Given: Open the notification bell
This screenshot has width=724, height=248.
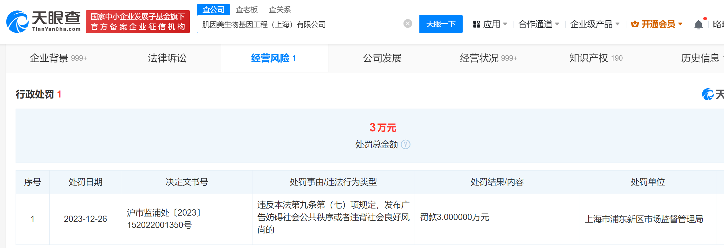Looking at the screenshot, I should click(699, 24).
